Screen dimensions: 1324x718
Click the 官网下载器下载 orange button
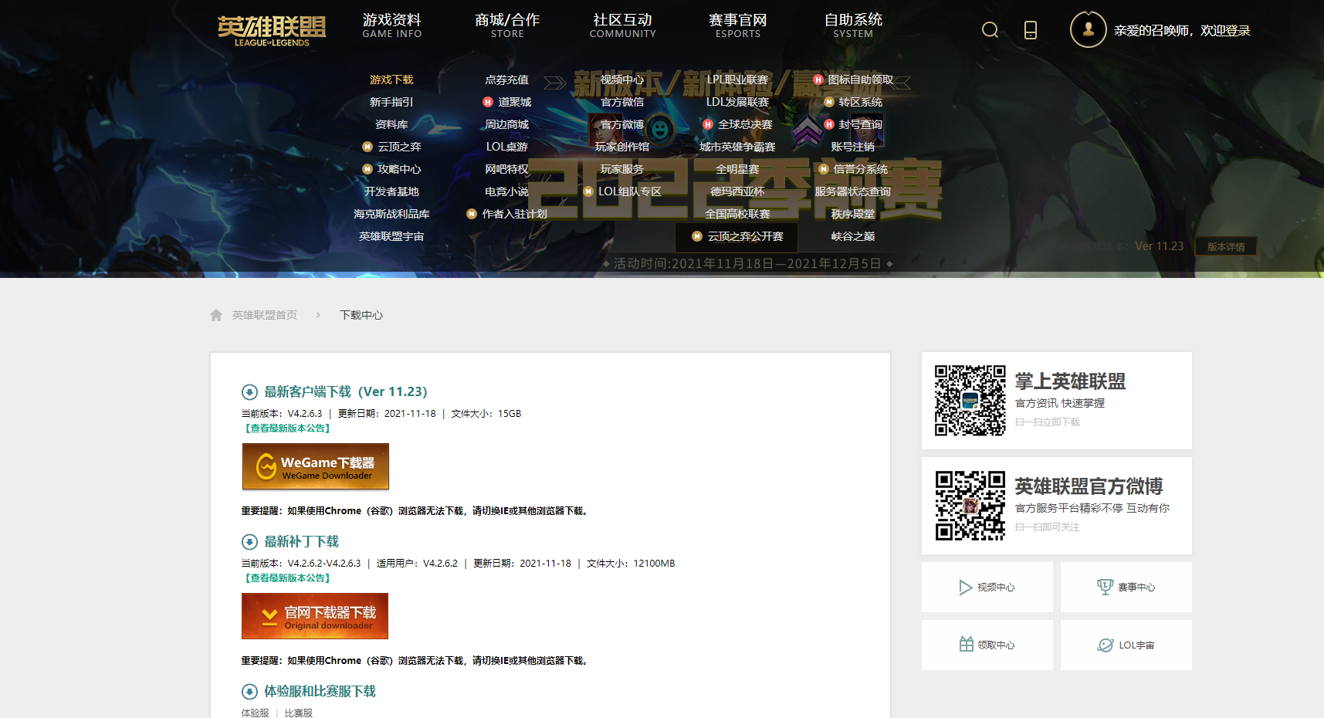pyautogui.click(x=315, y=616)
